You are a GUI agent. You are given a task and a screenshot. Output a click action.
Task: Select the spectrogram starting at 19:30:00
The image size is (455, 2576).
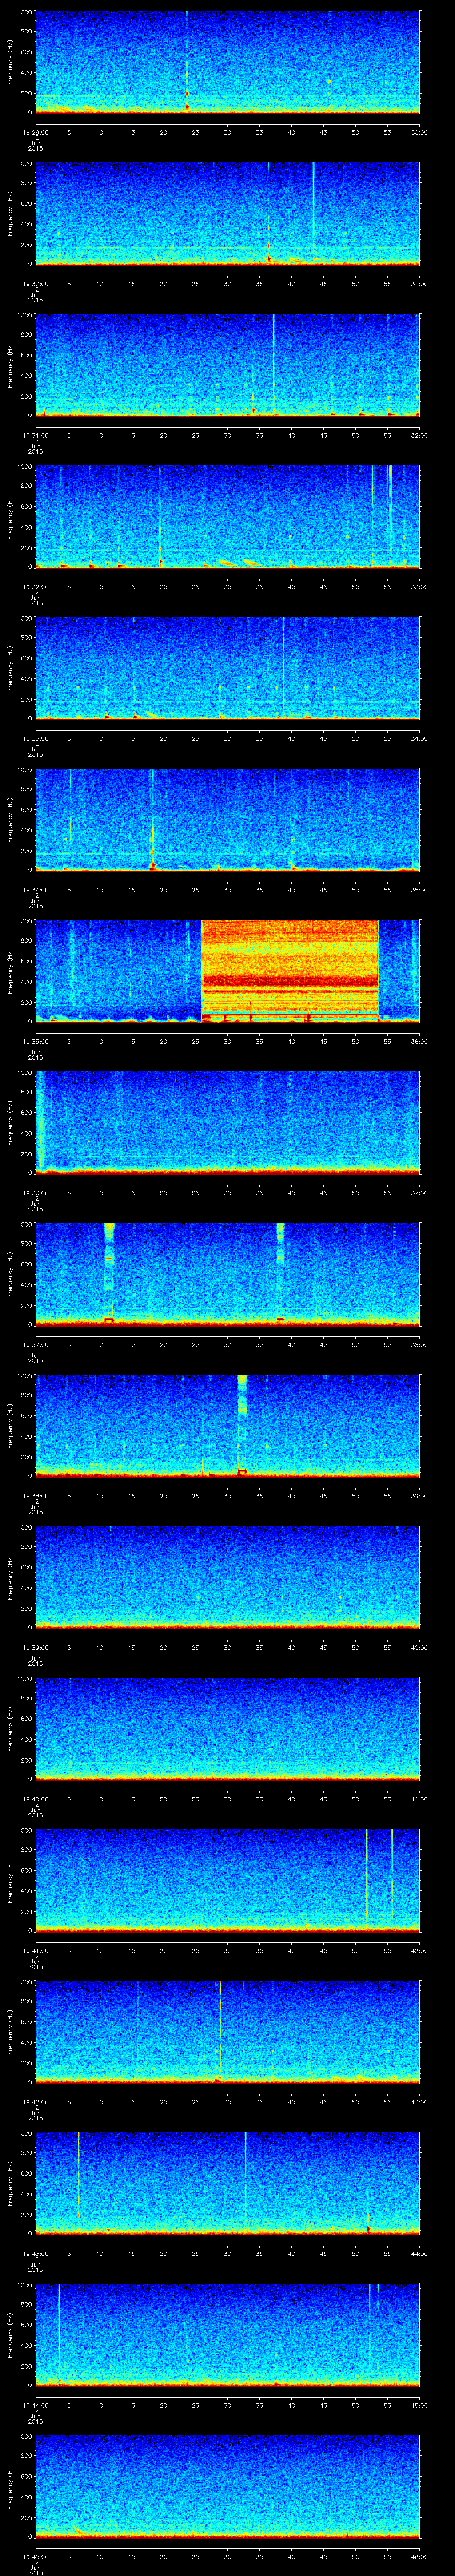coord(228,213)
